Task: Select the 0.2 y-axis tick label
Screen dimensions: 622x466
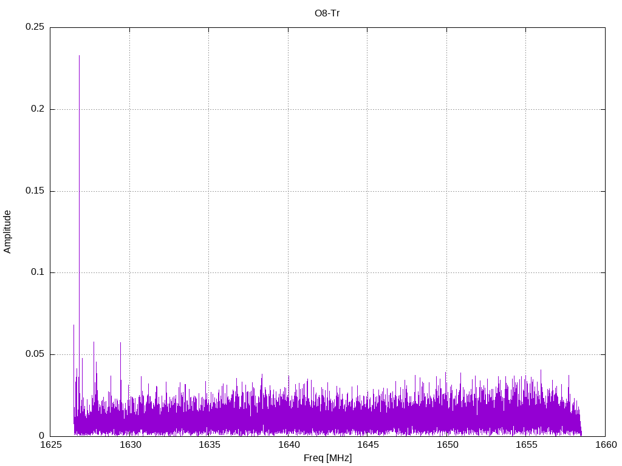Action: (37, 109)
